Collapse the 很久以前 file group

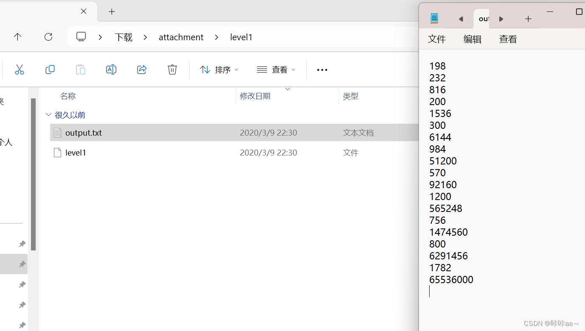click(48, 114)
